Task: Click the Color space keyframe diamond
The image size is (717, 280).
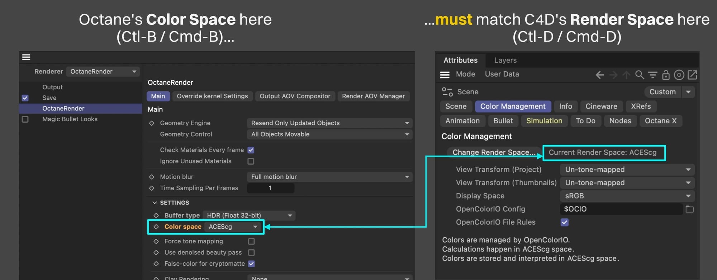Action: [x=156, y=227]
